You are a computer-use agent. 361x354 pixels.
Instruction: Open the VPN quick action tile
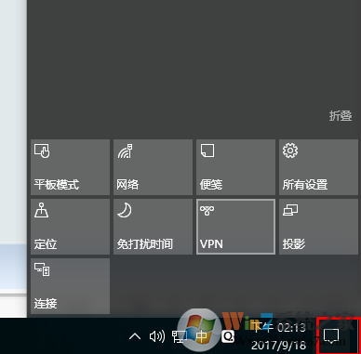tap(235, 227)
